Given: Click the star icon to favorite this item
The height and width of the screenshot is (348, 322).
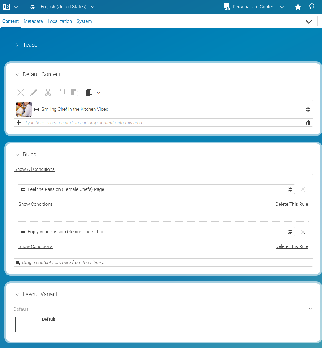Looking at the screenshot, I should click(x=298, y=7).
